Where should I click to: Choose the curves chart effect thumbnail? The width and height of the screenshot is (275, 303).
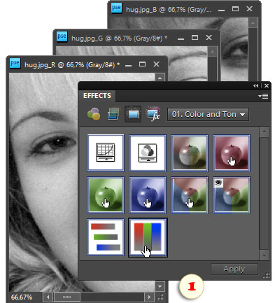tap(106, 153)
